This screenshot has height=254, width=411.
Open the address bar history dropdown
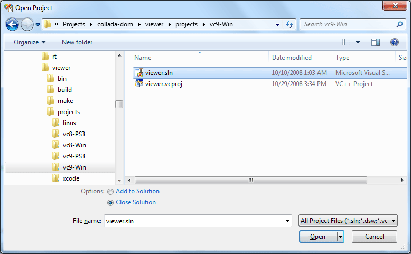[x=277, y=25]
